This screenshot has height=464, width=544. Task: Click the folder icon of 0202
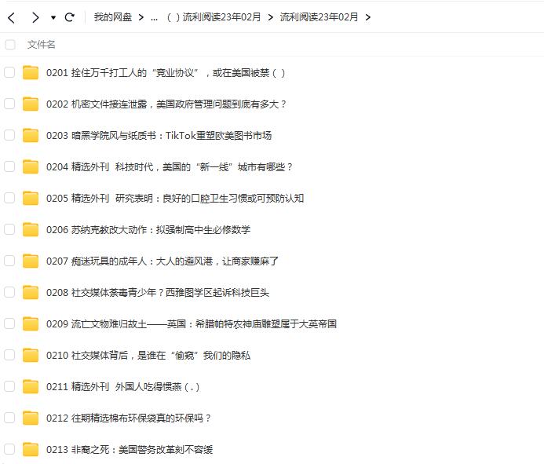(31, 104)
